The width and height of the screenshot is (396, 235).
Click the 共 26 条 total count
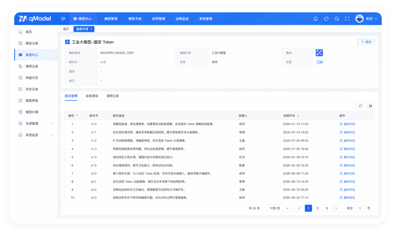(254, 208)
